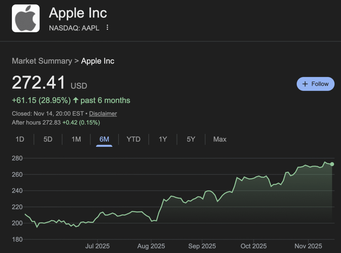Follow the Apple Inc stock
Viewport: 341px width, 253px height.
pyautogui.click(x=315, y=84)
